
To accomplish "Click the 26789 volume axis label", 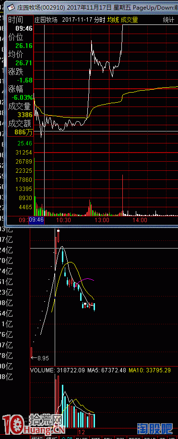I will (x=24, y=162).
